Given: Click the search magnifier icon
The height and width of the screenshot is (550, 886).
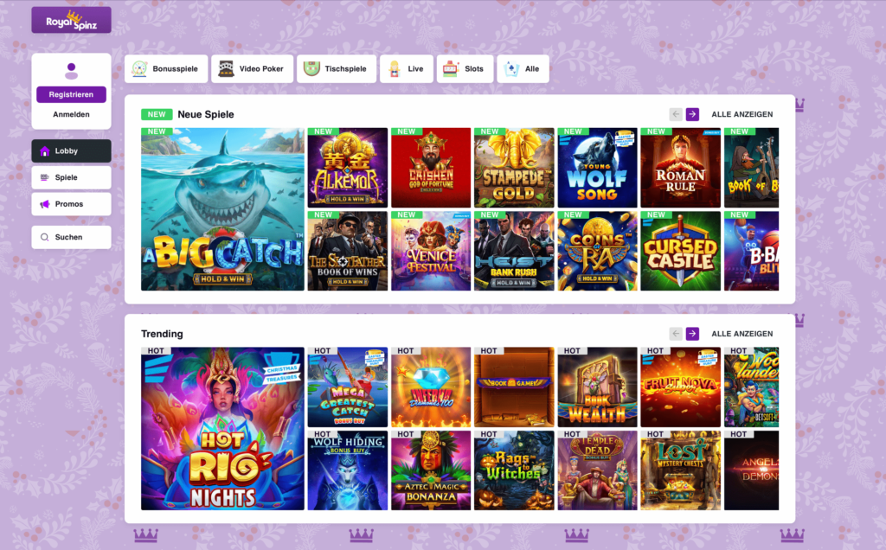Looking at the screenshot, I should click(x=45, y=237).
